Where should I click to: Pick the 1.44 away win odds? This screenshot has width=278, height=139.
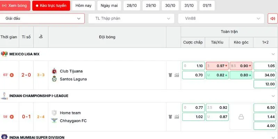tap(265, 117)
